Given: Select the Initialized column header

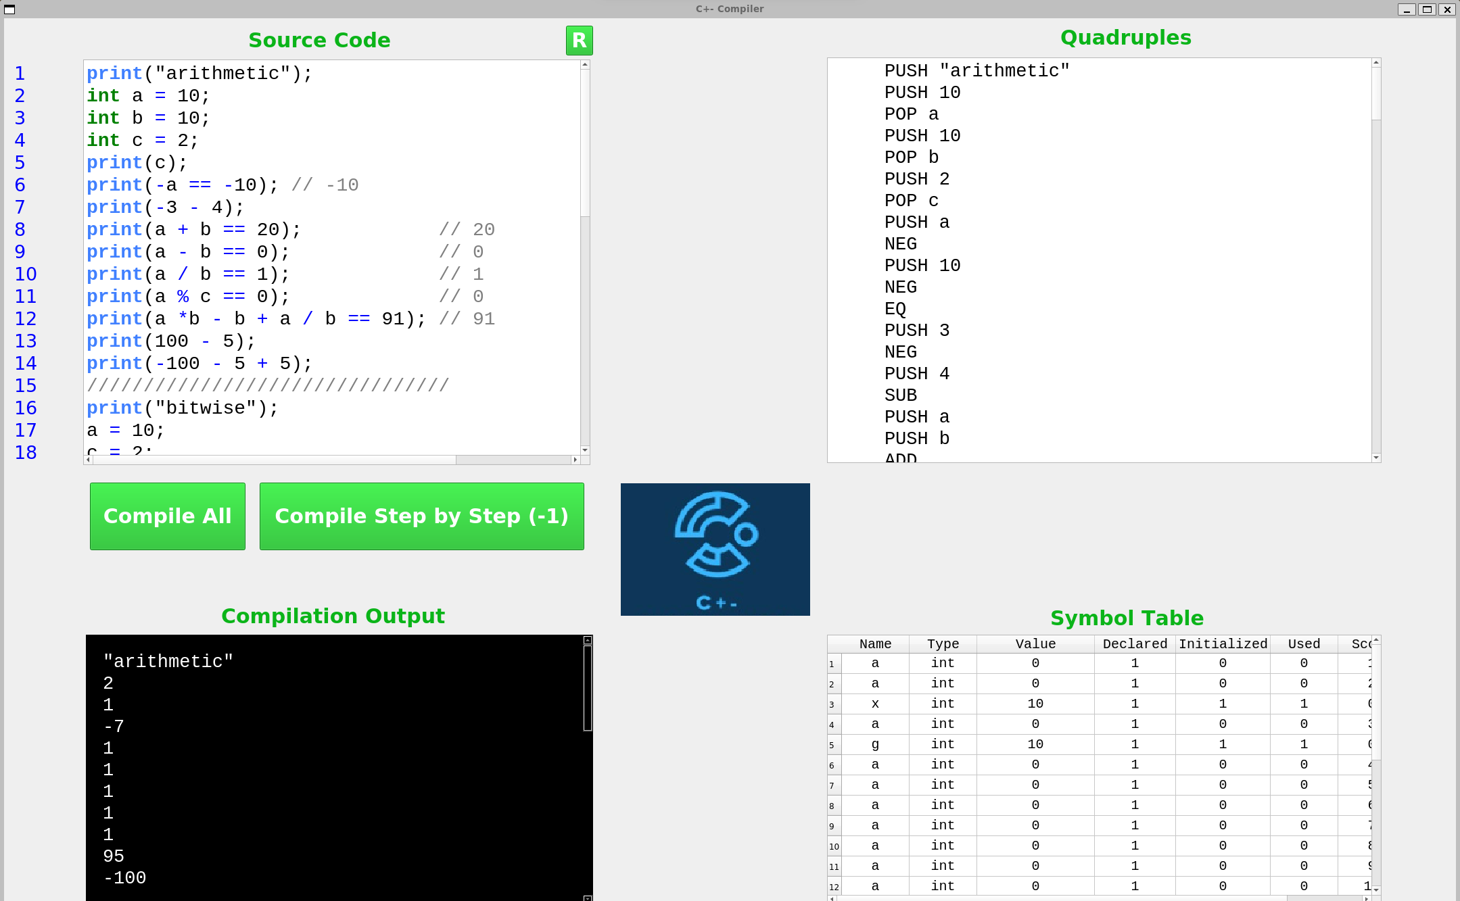Looking at the screenshot, I should pos(1222,644).
